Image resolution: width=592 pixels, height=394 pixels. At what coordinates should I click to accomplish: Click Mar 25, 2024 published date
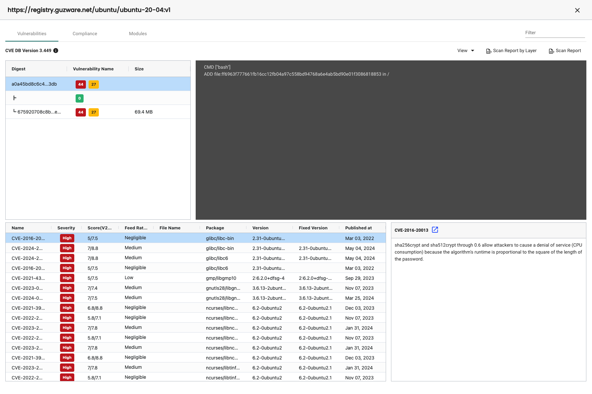(x=360, y=298)
